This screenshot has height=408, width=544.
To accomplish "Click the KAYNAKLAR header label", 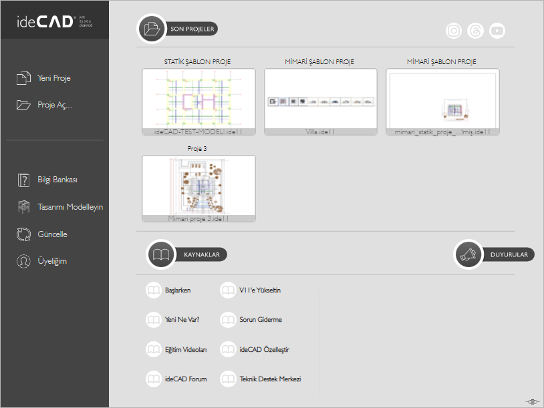I will click(x=202, y=255).
